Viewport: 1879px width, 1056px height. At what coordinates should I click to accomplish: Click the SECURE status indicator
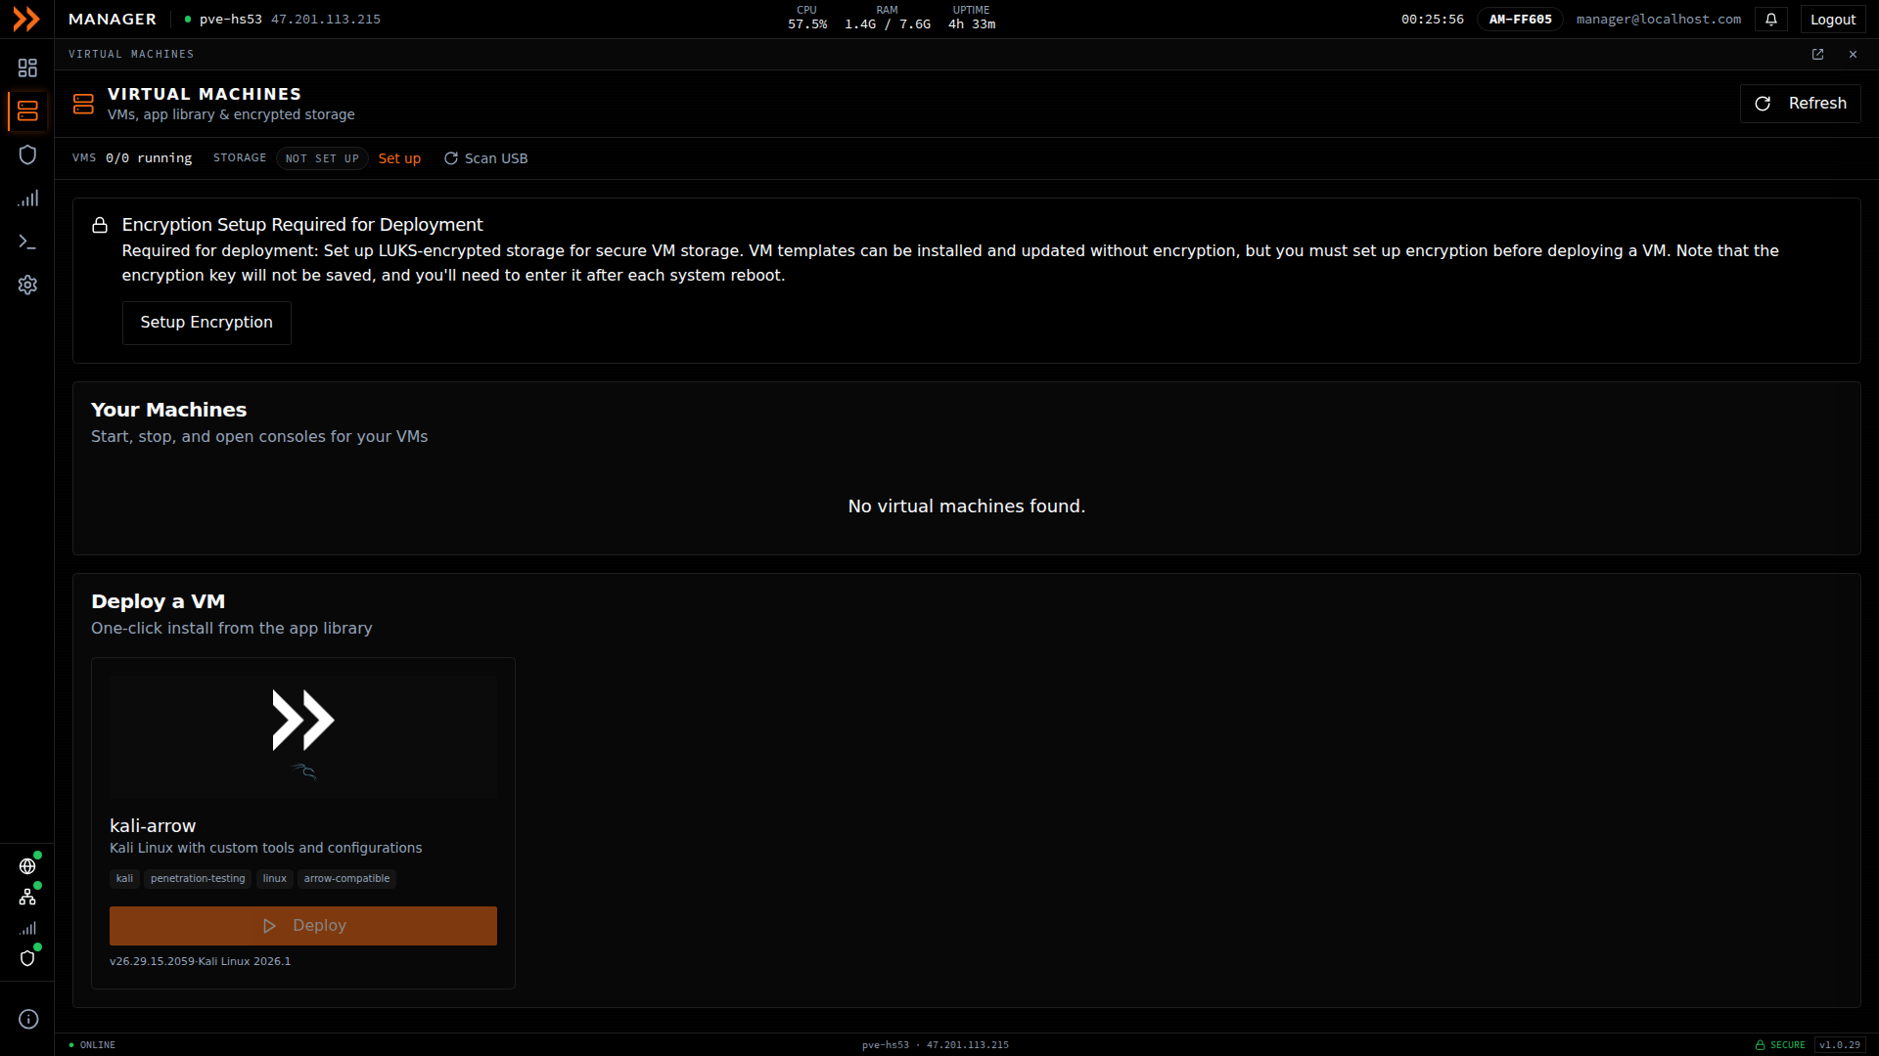coord(1780,1045)
